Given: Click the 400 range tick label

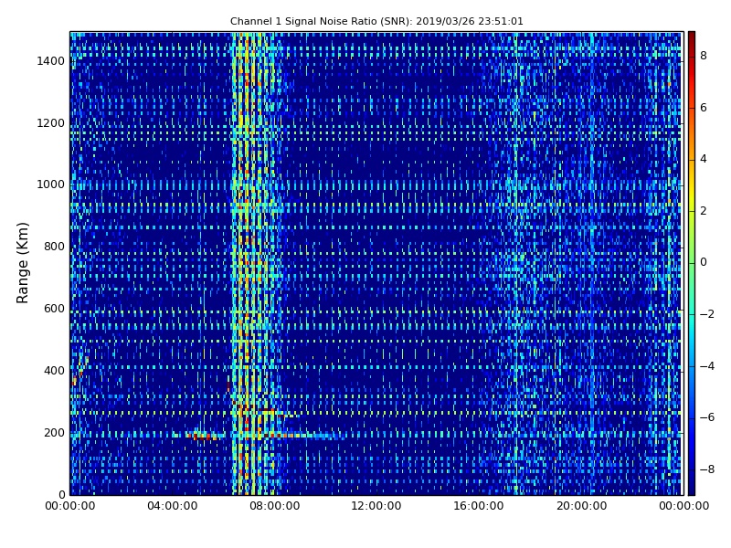Looking at the screenshot, I should (x=54, y=371).
